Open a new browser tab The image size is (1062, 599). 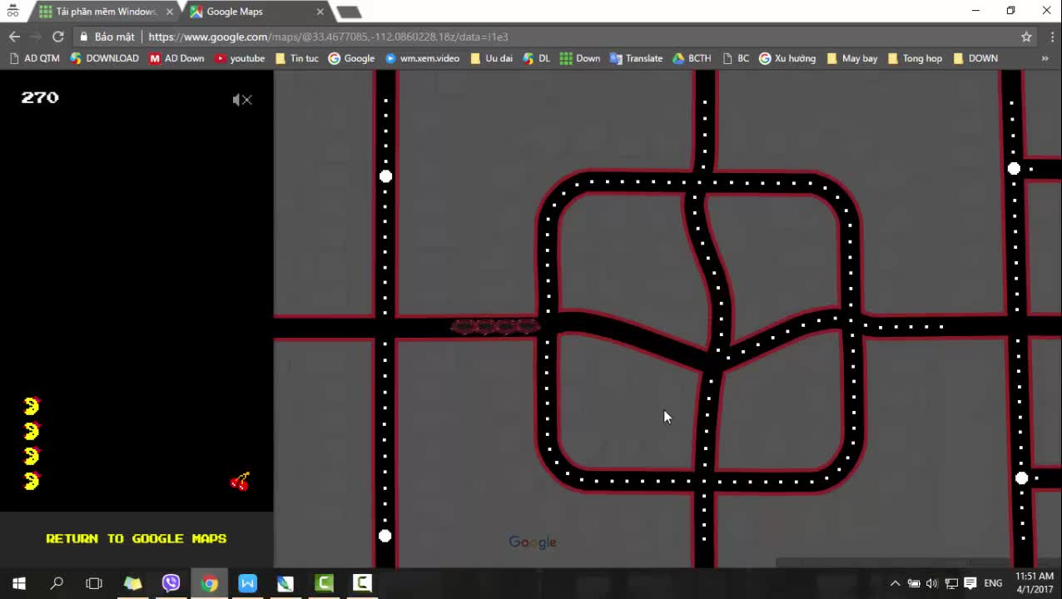coord(349,12)
